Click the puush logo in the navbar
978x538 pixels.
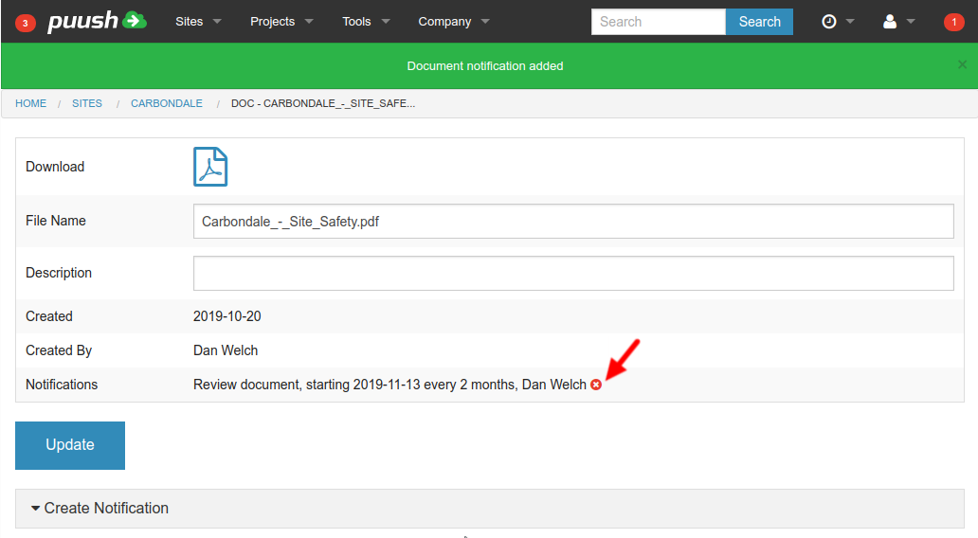click(97, 21)
